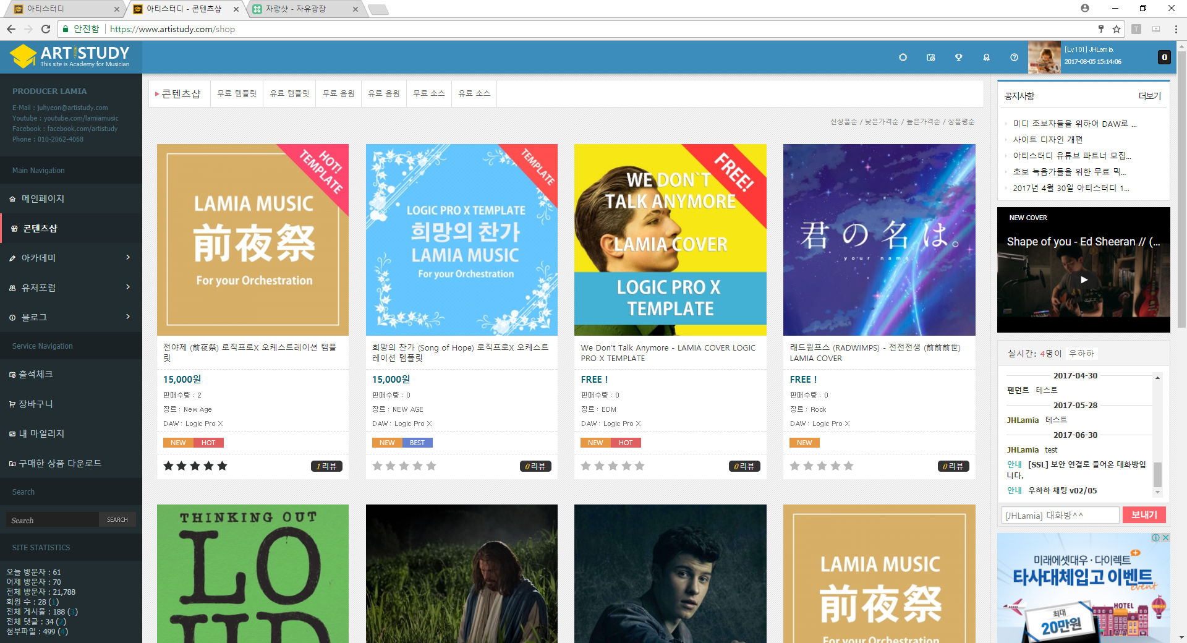Open the Thinking Out Loud product thumbnail

[x=253, y=574]
